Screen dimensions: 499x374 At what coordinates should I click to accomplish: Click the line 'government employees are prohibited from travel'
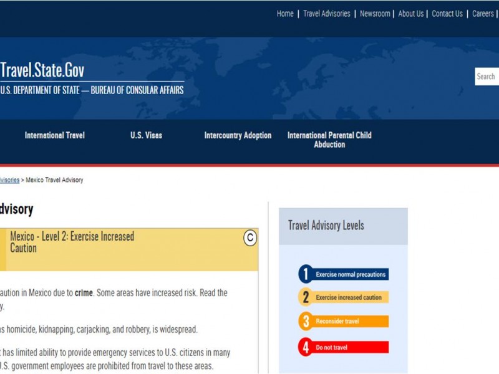tap(107, 366)
